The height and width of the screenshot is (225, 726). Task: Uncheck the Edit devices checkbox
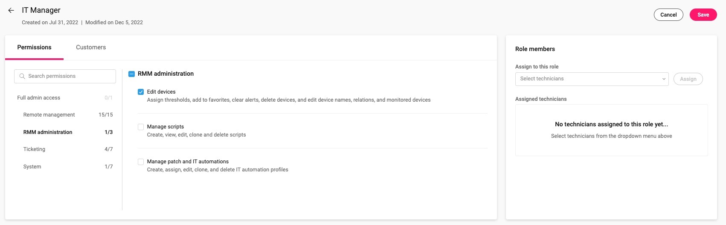pos(141,92)
